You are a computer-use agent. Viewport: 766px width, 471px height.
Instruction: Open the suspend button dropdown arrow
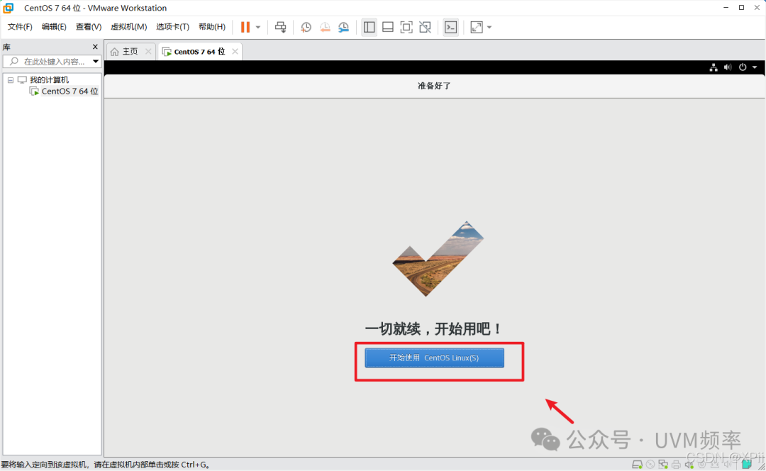259,27
